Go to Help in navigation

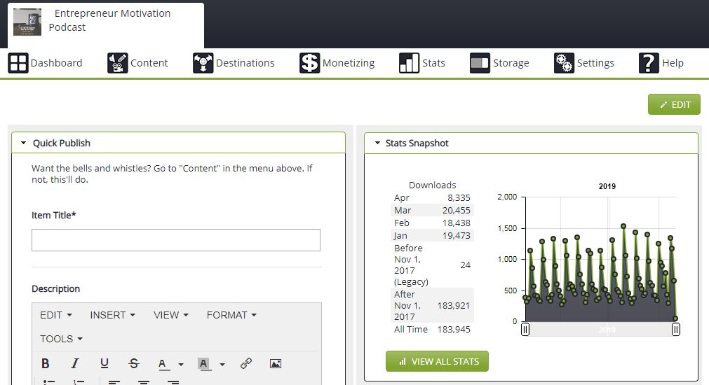[x=673, y=63]
